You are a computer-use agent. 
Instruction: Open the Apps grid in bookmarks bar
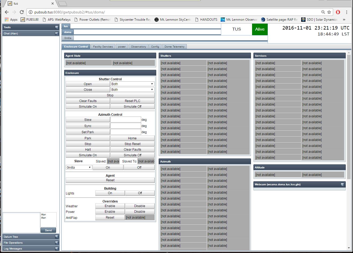pyautogui.click(x=11, y=20)
